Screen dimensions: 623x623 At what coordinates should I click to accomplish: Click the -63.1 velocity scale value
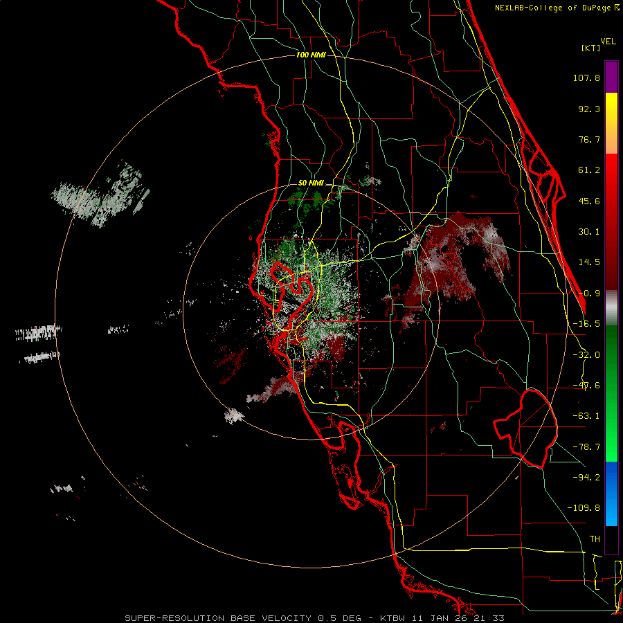[586, 416]
